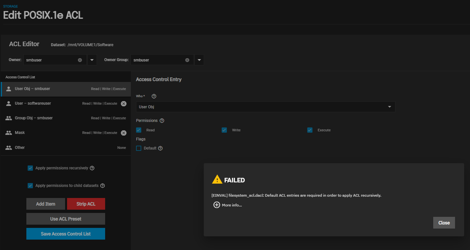Viewport: 470px width, 250px height.
Task: Click the Add Item button
Action: (46, 204)
